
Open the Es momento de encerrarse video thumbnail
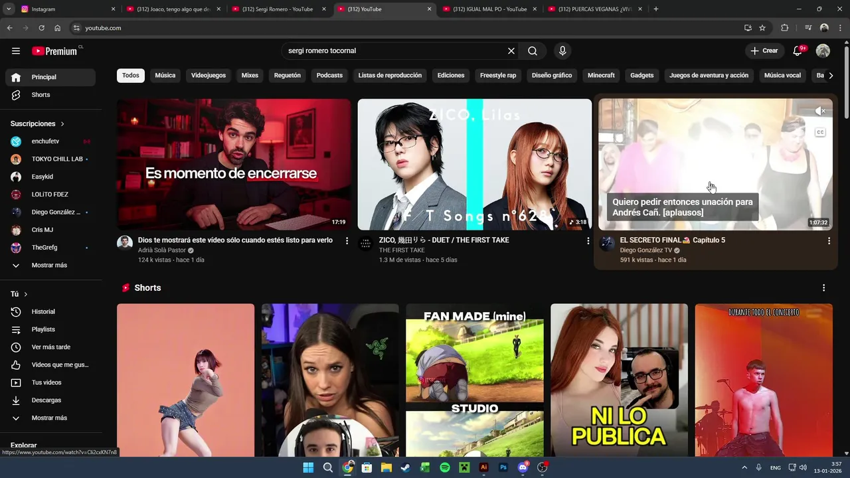click(234, 165)
